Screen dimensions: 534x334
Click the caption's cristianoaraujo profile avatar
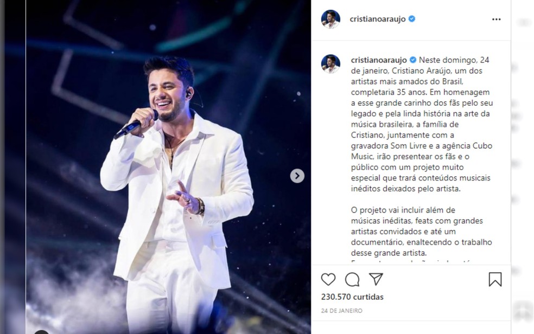(x=330, y=64)
